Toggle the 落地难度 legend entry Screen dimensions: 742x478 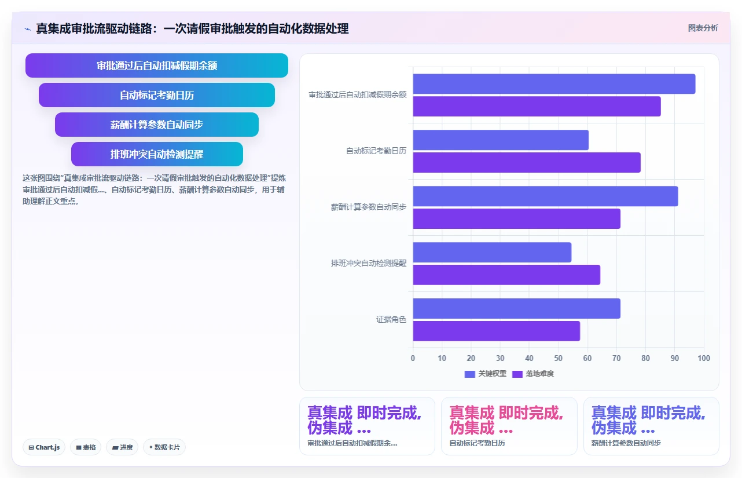point(532,374)
